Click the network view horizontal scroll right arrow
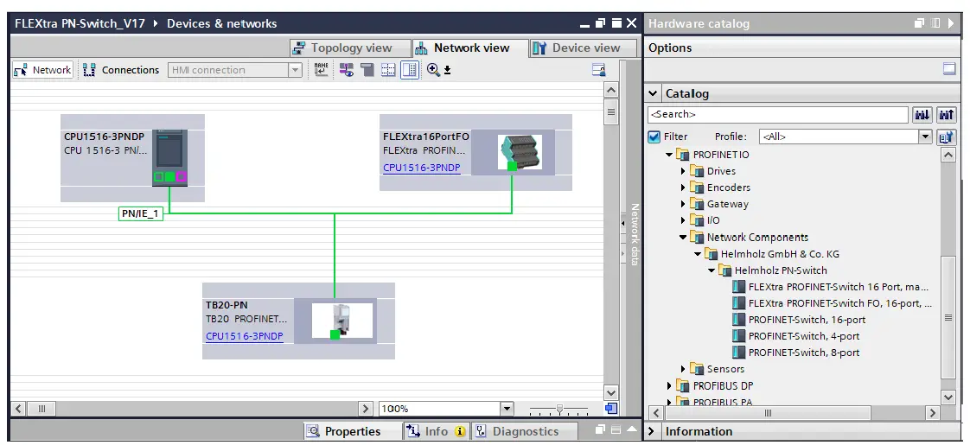This screenshot has width=970, height=445. point(366,409)
